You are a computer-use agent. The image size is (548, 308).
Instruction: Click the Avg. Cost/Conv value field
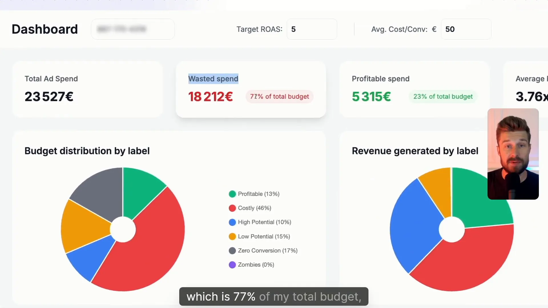coord(466,29)
